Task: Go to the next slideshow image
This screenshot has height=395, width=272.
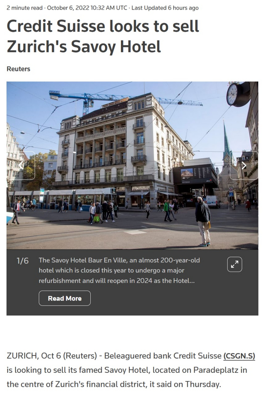Action: click(x=244, y=166)
